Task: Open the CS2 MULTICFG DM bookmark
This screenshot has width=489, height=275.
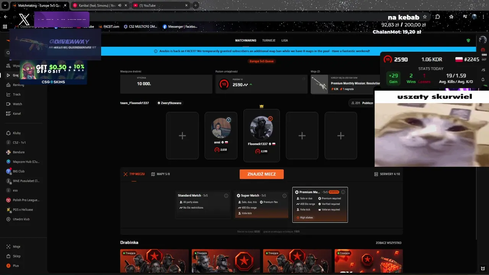Action: (x=141, y=27)
